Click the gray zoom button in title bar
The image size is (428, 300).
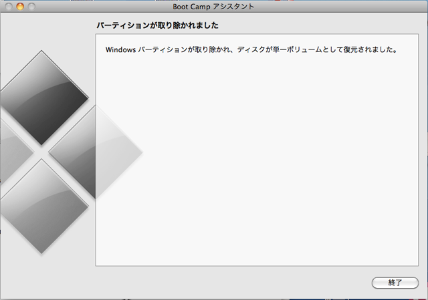click(31, 7)
